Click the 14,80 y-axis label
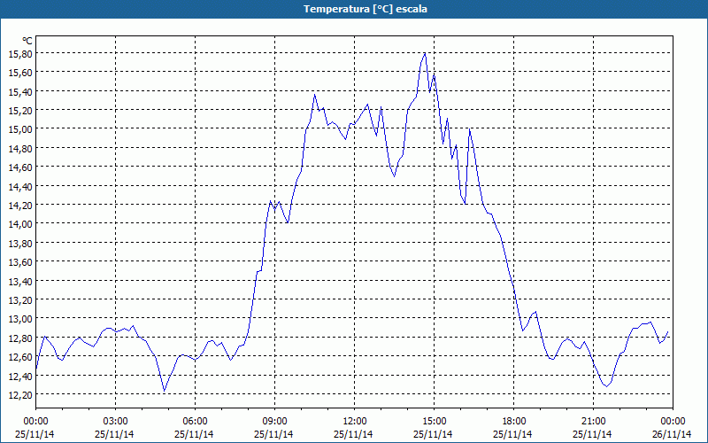 click(20, 148)
